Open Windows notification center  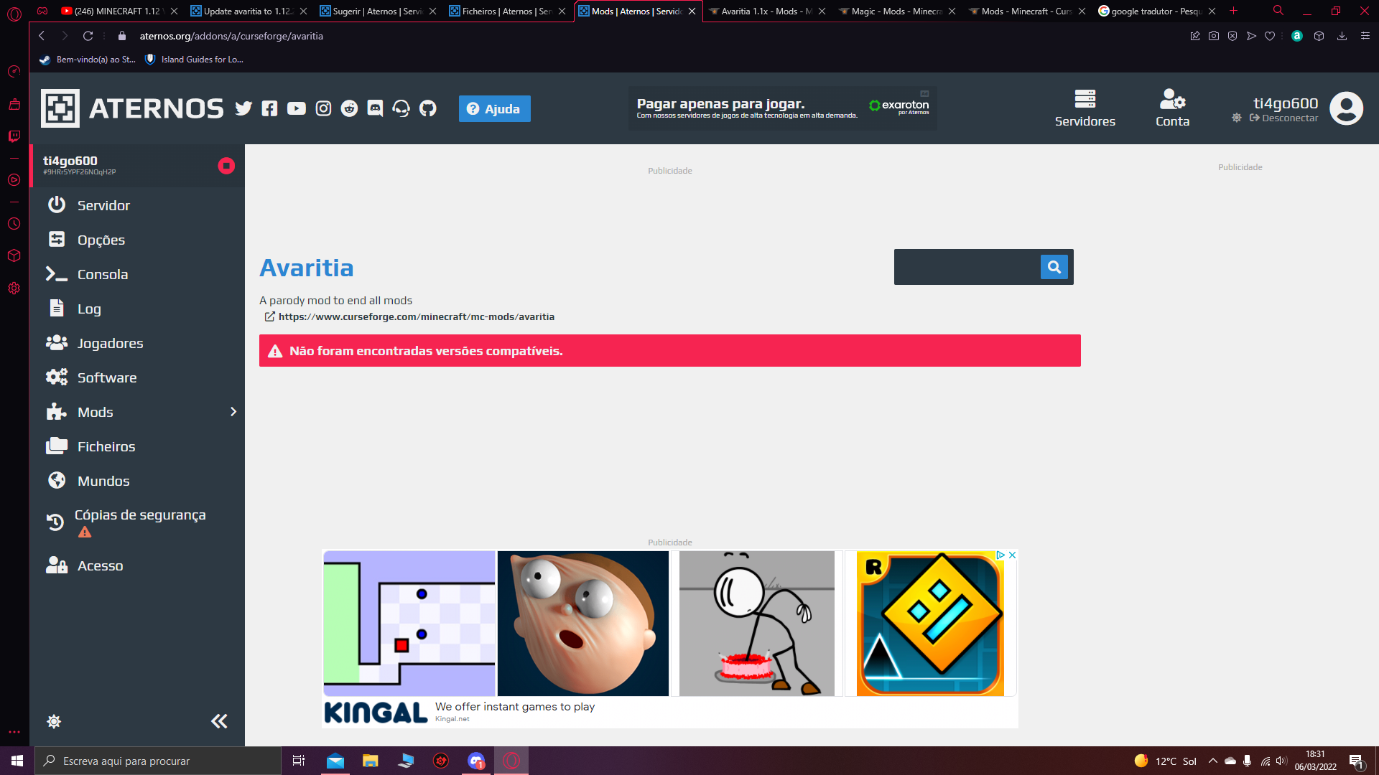(1356, 761)
